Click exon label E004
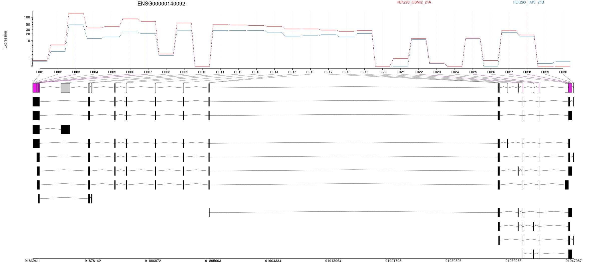 click(x=94, y=72)
